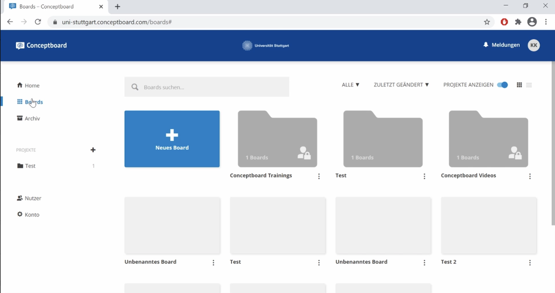Close the Boards – Conceptboard tab
The height and width of the screenshot is (293, 555).
click(101, 7)
